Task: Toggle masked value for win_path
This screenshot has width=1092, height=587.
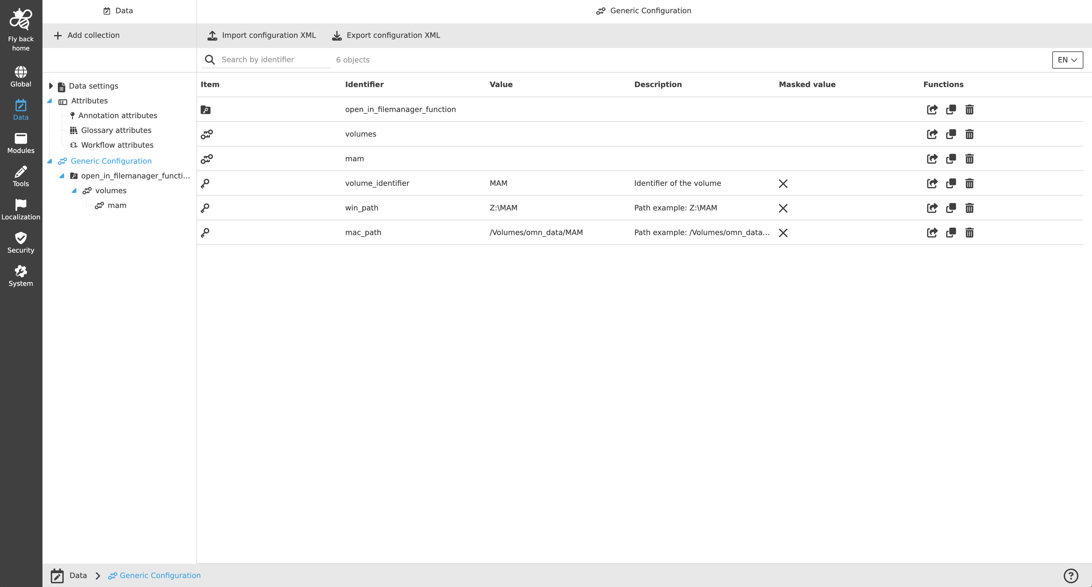Action: tap(783, 208)
